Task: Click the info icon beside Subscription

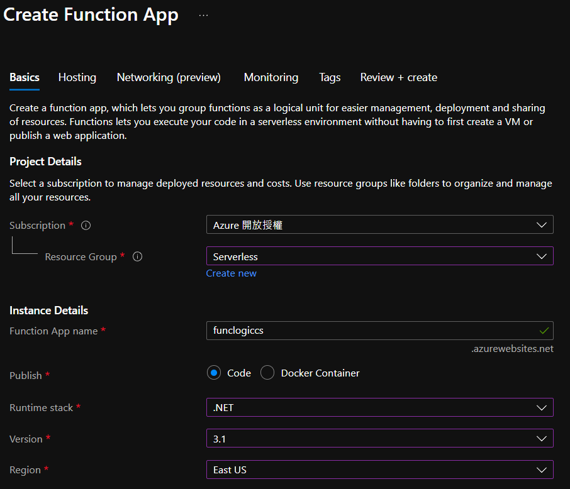Action: click(86, 225)
